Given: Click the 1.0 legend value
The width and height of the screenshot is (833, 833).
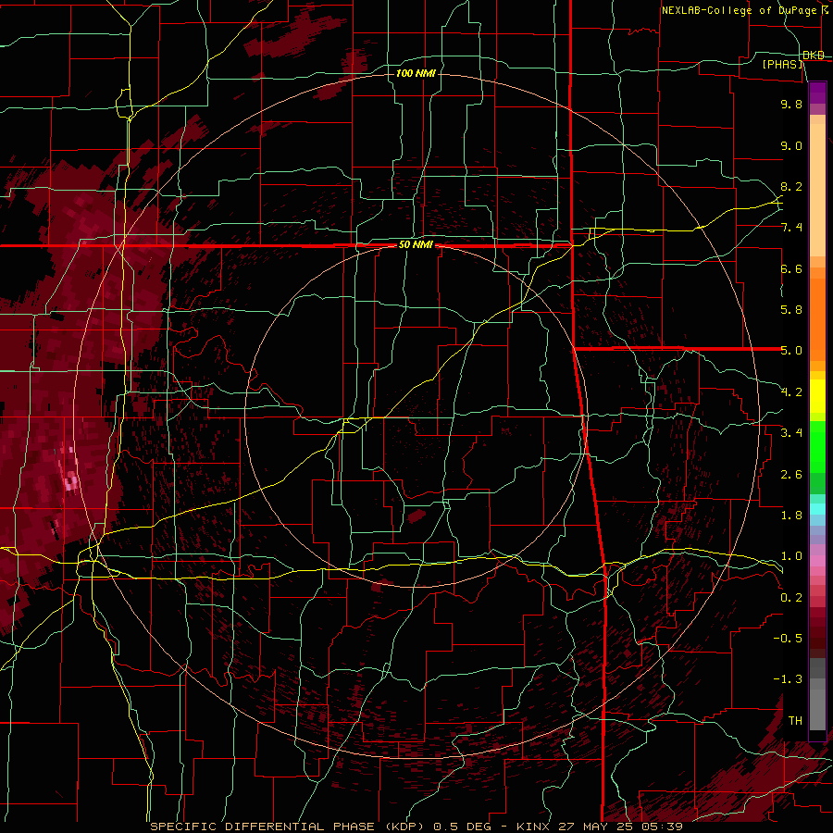Looking at the screenshot, I should click(x=791, y=556).
